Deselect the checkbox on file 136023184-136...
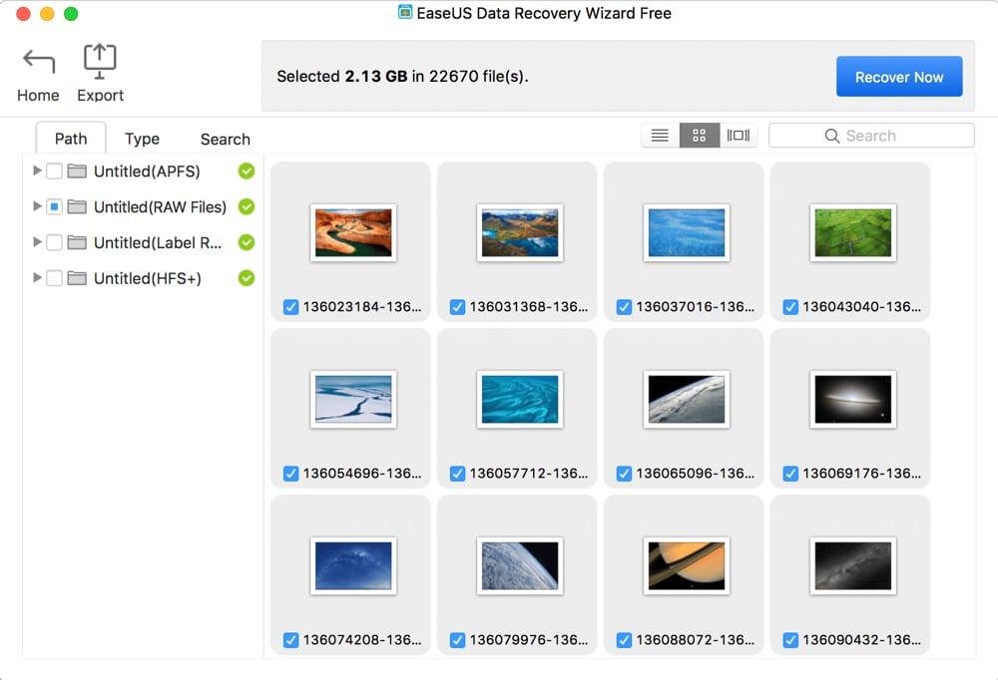The width and height of the screenshot is (998, 680). pyautogui.click(x=289, y=306)
